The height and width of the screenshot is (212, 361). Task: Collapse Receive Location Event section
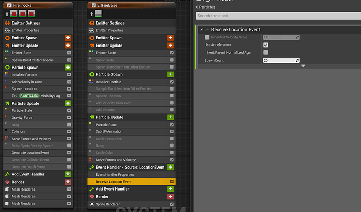click(201, 30)
